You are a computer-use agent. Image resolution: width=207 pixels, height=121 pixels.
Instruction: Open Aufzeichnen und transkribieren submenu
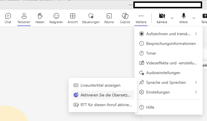tap(168, 34)
